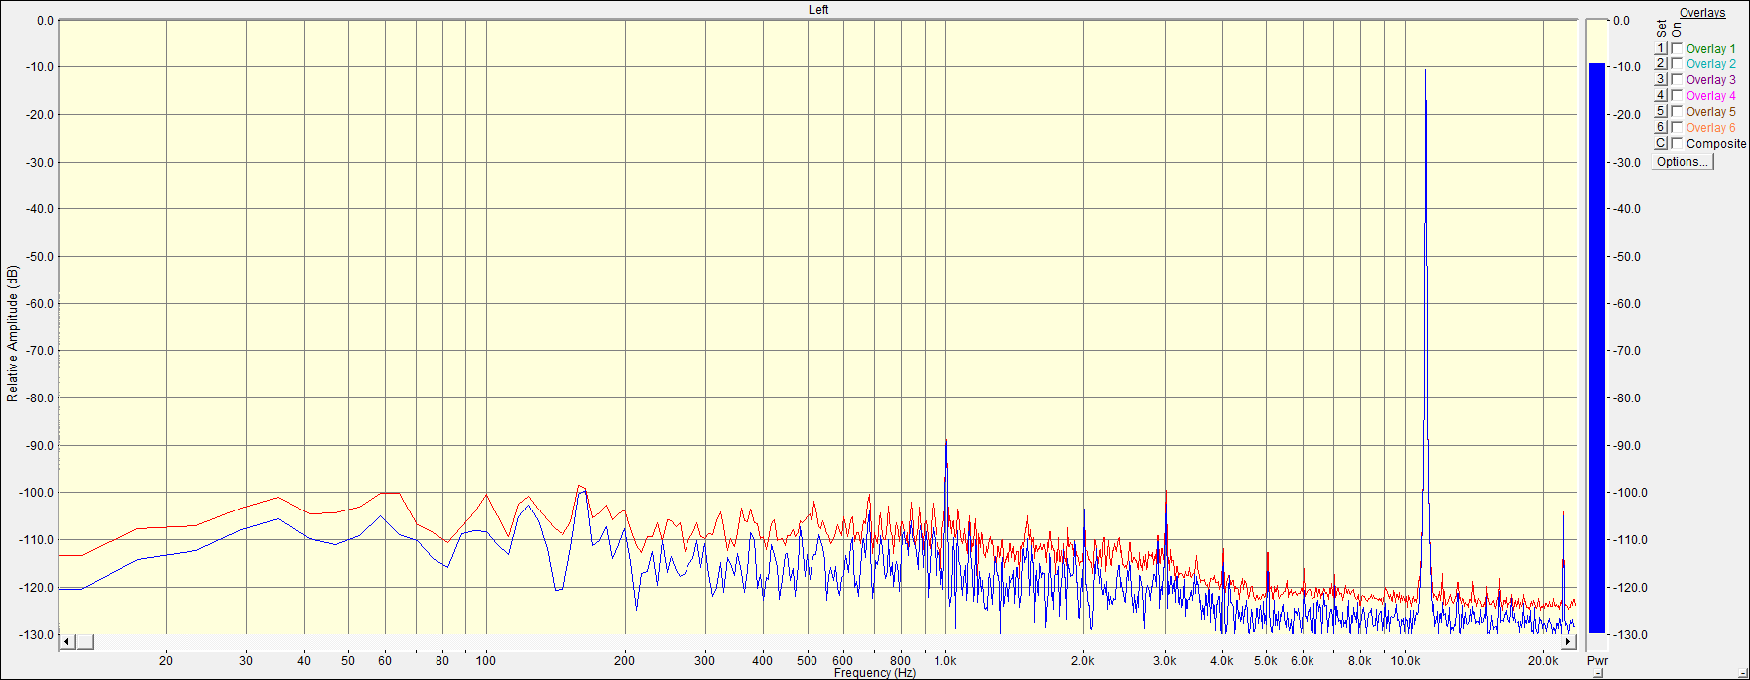Screen dimensions: 1750x680
Task: Enable the Overlay 2 checkbox
Action: tap(1677, 63)
